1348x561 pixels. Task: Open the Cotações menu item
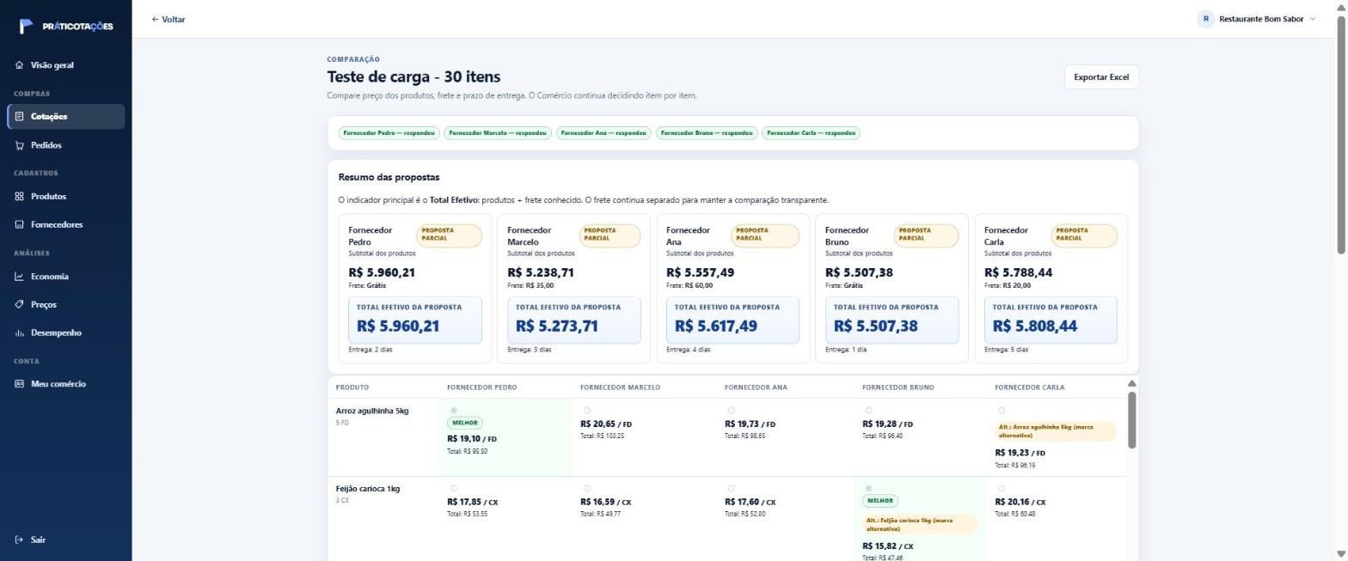(x=66, y=117)
